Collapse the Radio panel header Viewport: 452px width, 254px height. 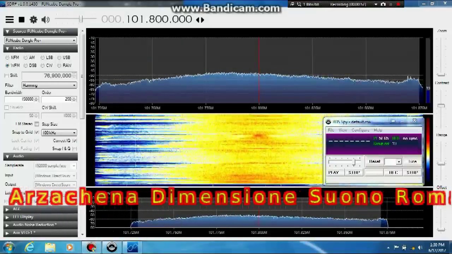point(41,48)
